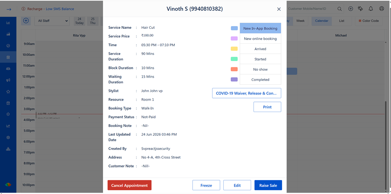Click the Raise Sale button
The height and width of the screenshot is (194, 391).
[x=268, y=185]
